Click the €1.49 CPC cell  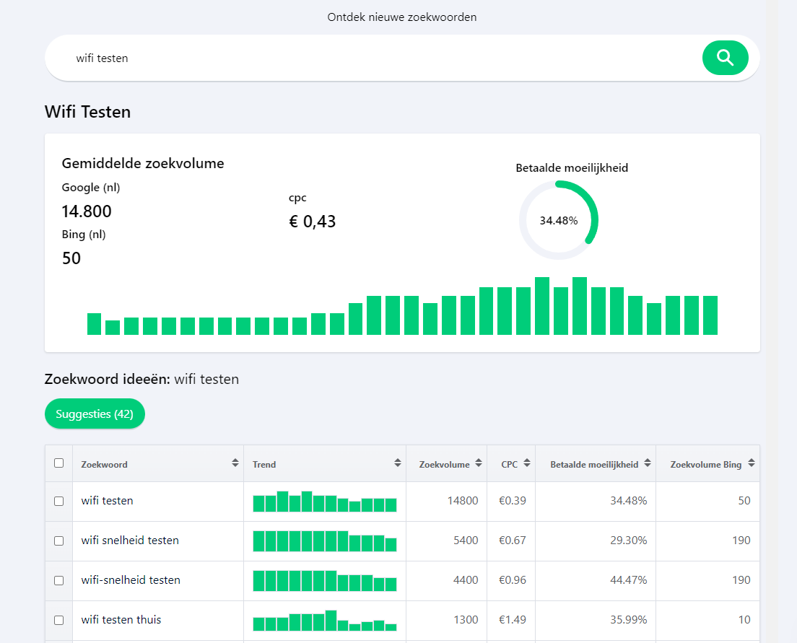513,620
